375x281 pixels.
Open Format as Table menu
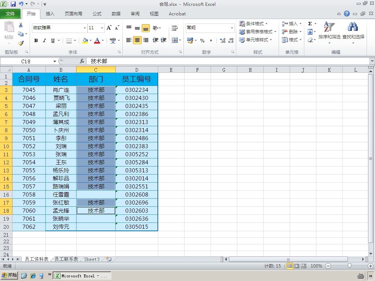258,31
